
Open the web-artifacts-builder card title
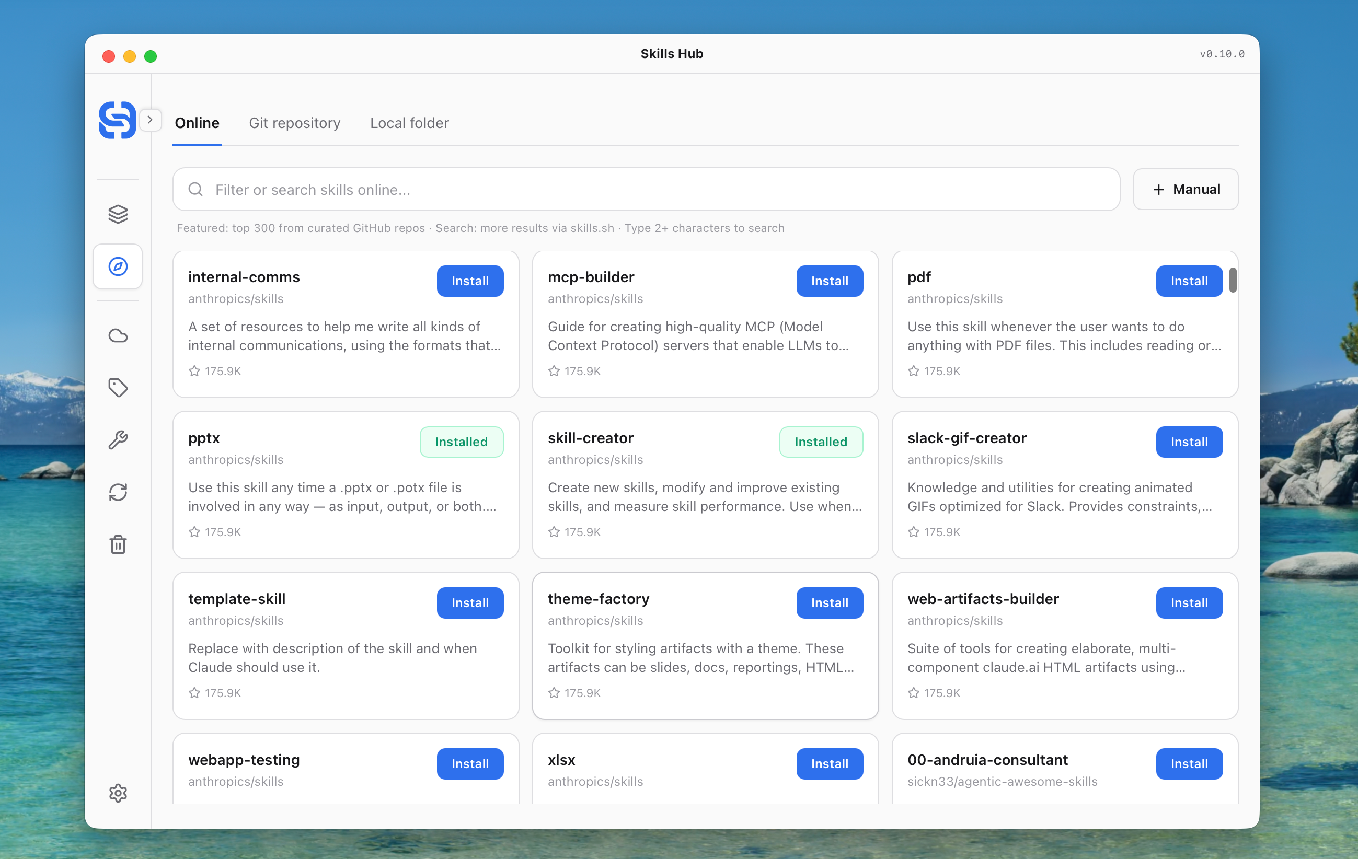[x=983, y=599]
